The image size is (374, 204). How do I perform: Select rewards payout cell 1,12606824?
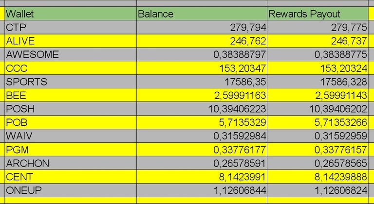(x=318, y=190)
